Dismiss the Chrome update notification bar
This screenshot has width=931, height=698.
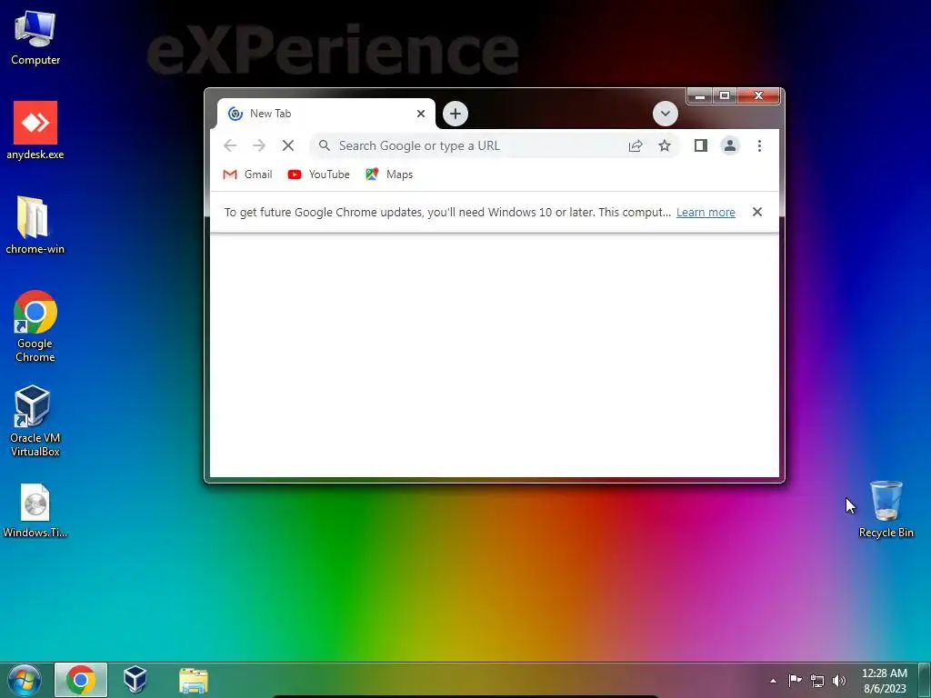[757, 212]
